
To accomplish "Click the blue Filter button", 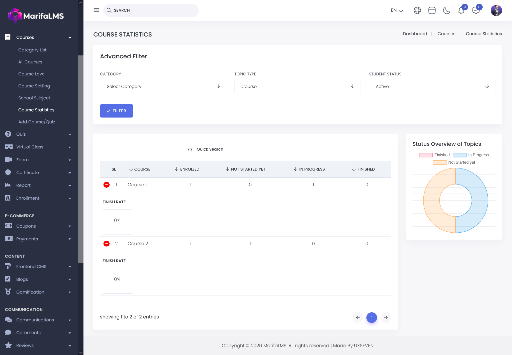I will [x=116, y=111].
